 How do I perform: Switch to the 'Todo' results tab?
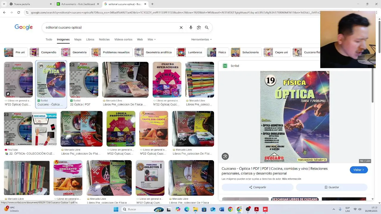[x=49, y=40]
